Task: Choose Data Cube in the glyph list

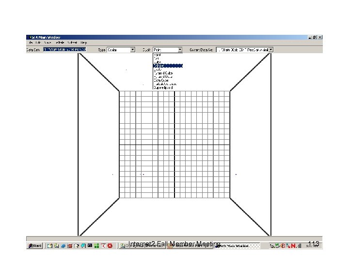Action: (168, 80)
